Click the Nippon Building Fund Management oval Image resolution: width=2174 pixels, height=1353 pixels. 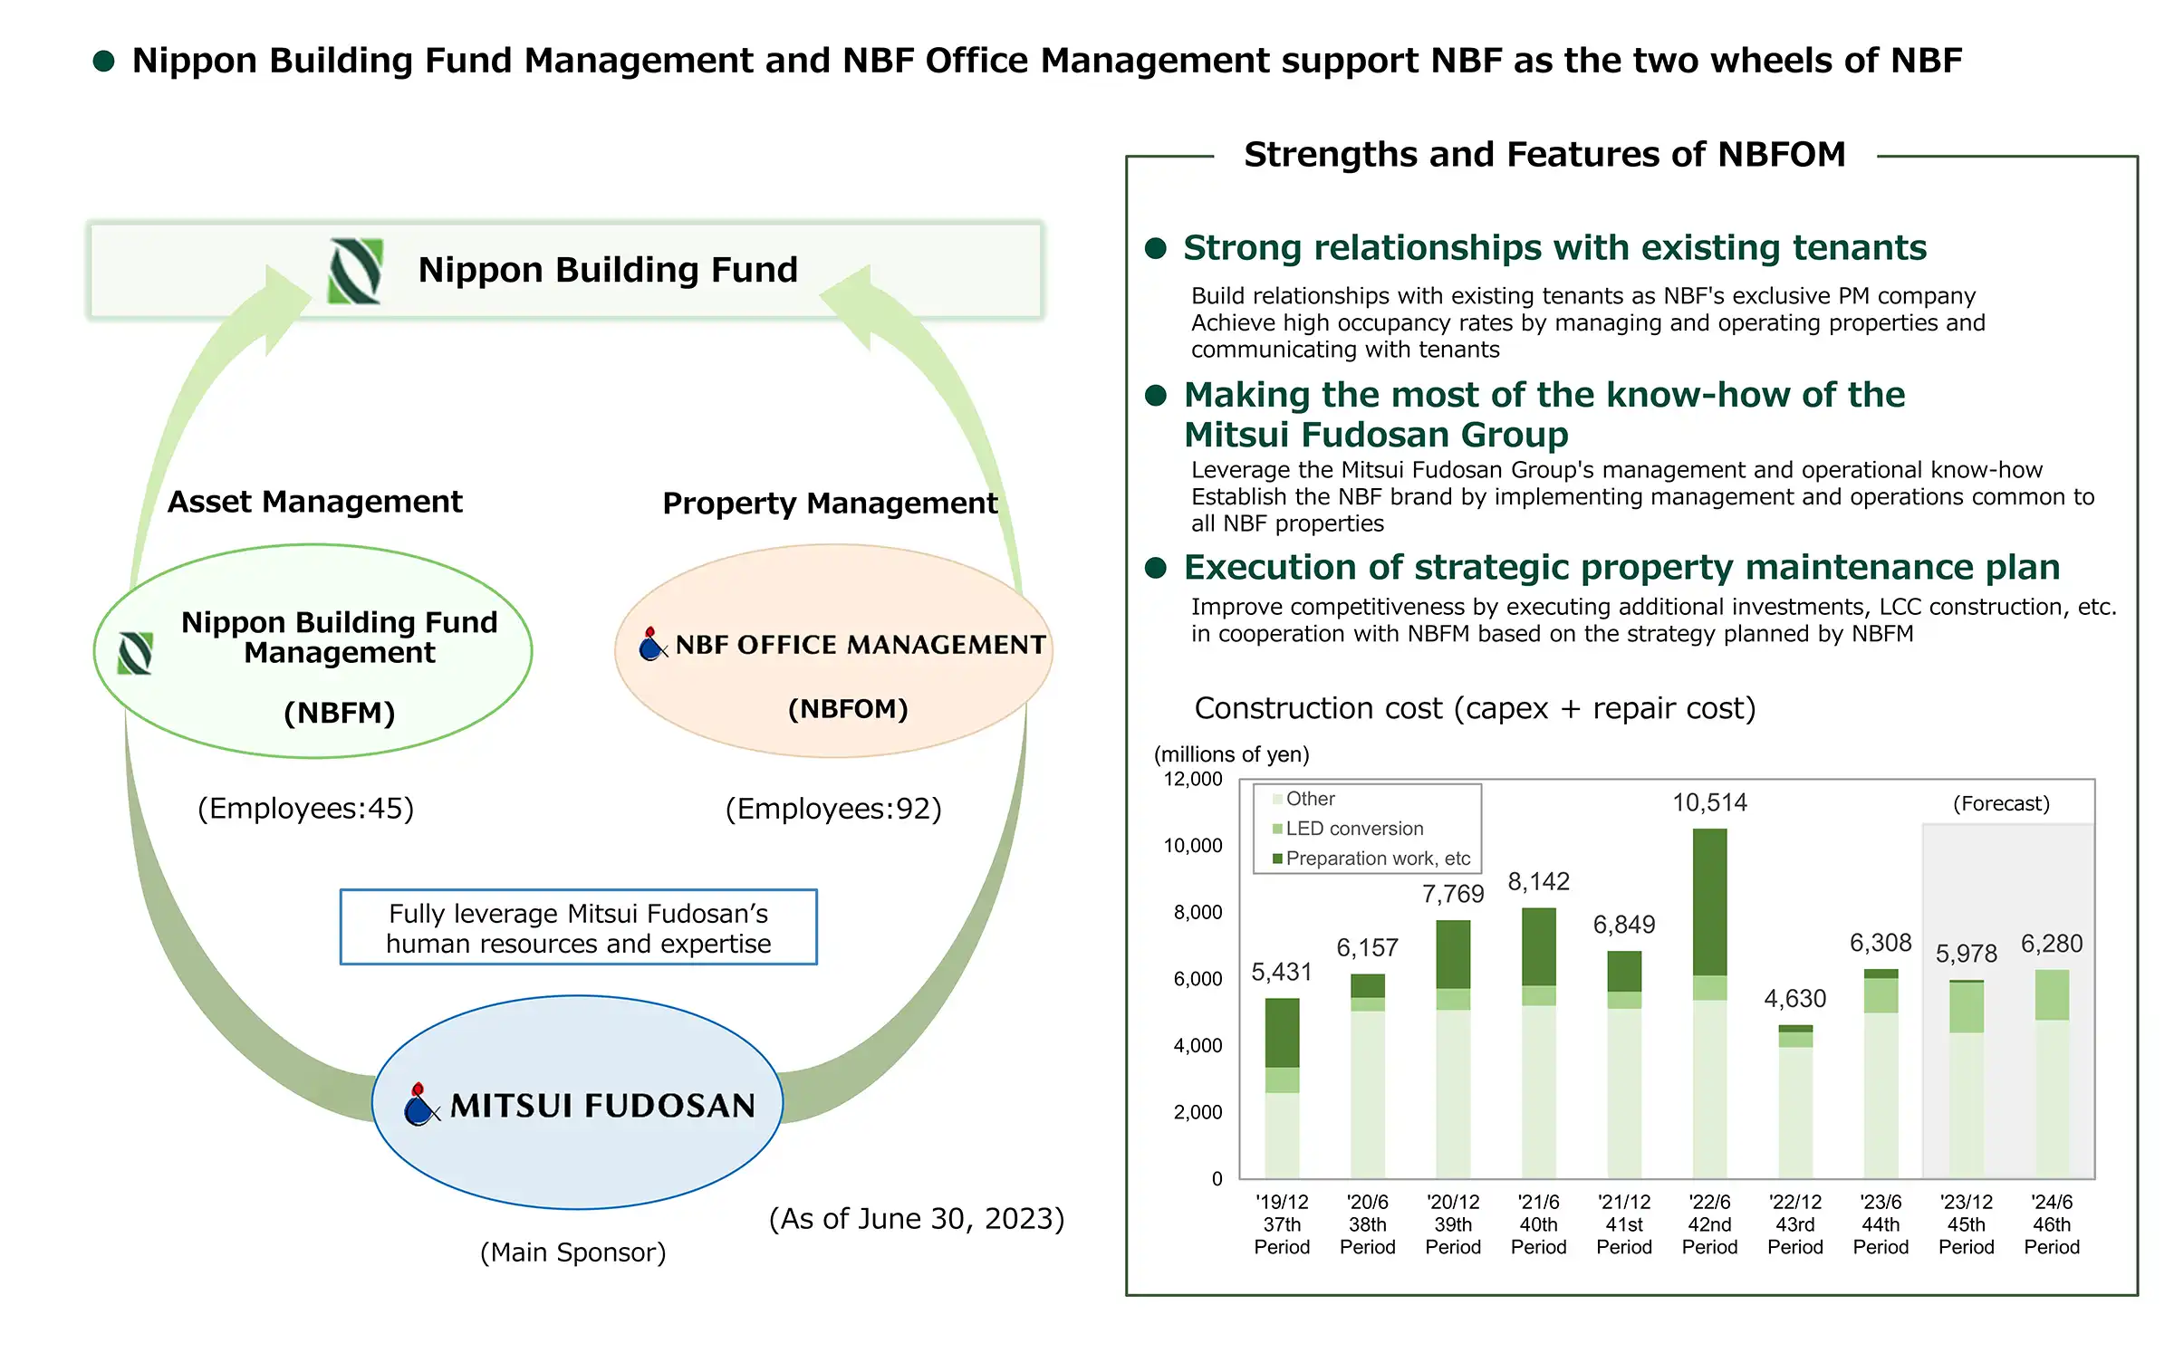click(x=313, y=651)
